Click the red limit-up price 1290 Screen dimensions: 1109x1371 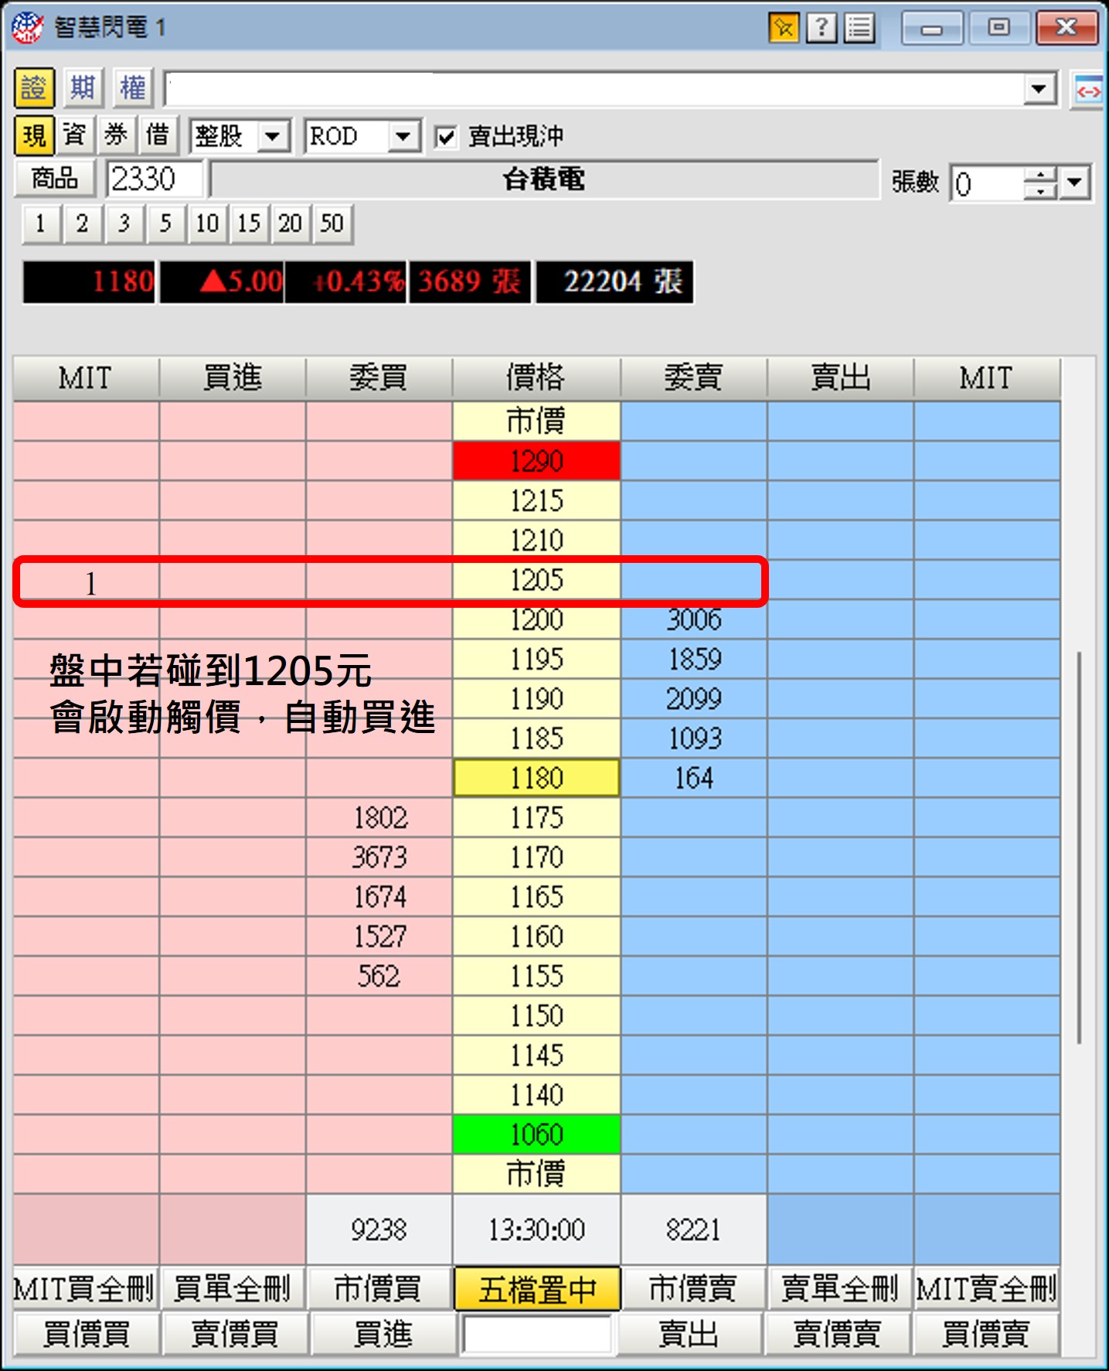coord(536,462)
